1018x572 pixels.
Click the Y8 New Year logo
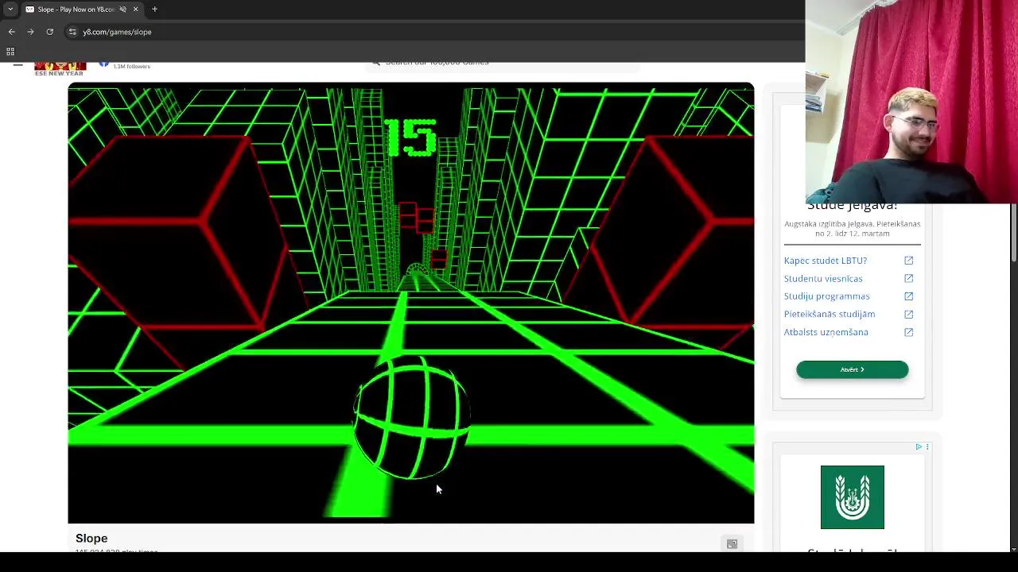(x=60, y=69)
